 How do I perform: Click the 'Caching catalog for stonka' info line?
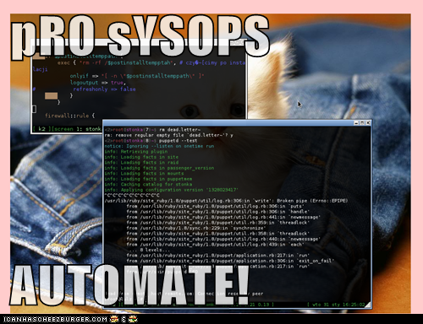coord(148,184)
